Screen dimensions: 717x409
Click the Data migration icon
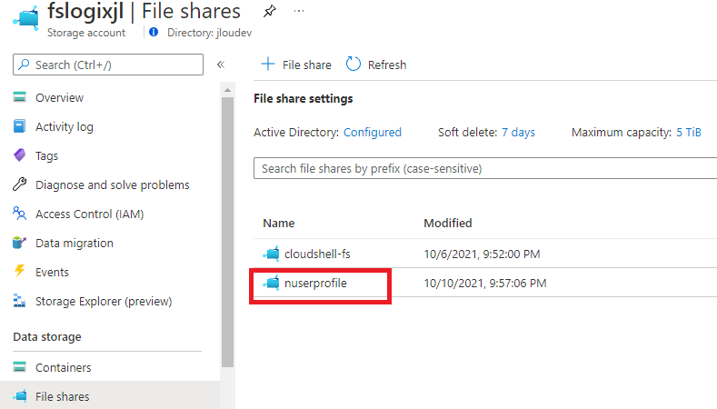(20, 243)
